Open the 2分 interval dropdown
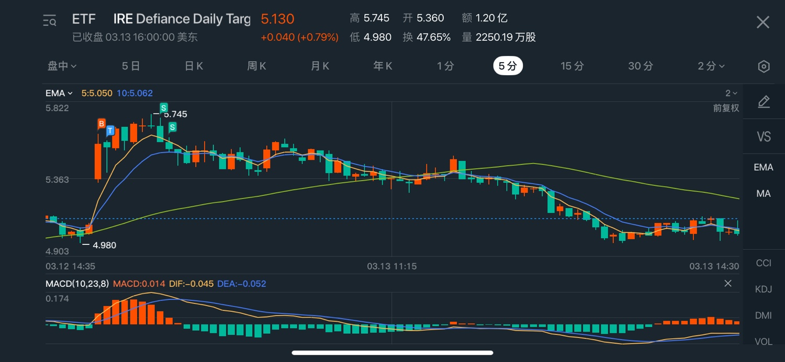The image size is (785, 362). coord(711,66)
